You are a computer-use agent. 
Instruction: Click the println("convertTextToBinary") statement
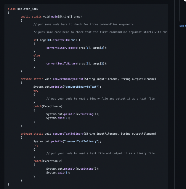67,141
